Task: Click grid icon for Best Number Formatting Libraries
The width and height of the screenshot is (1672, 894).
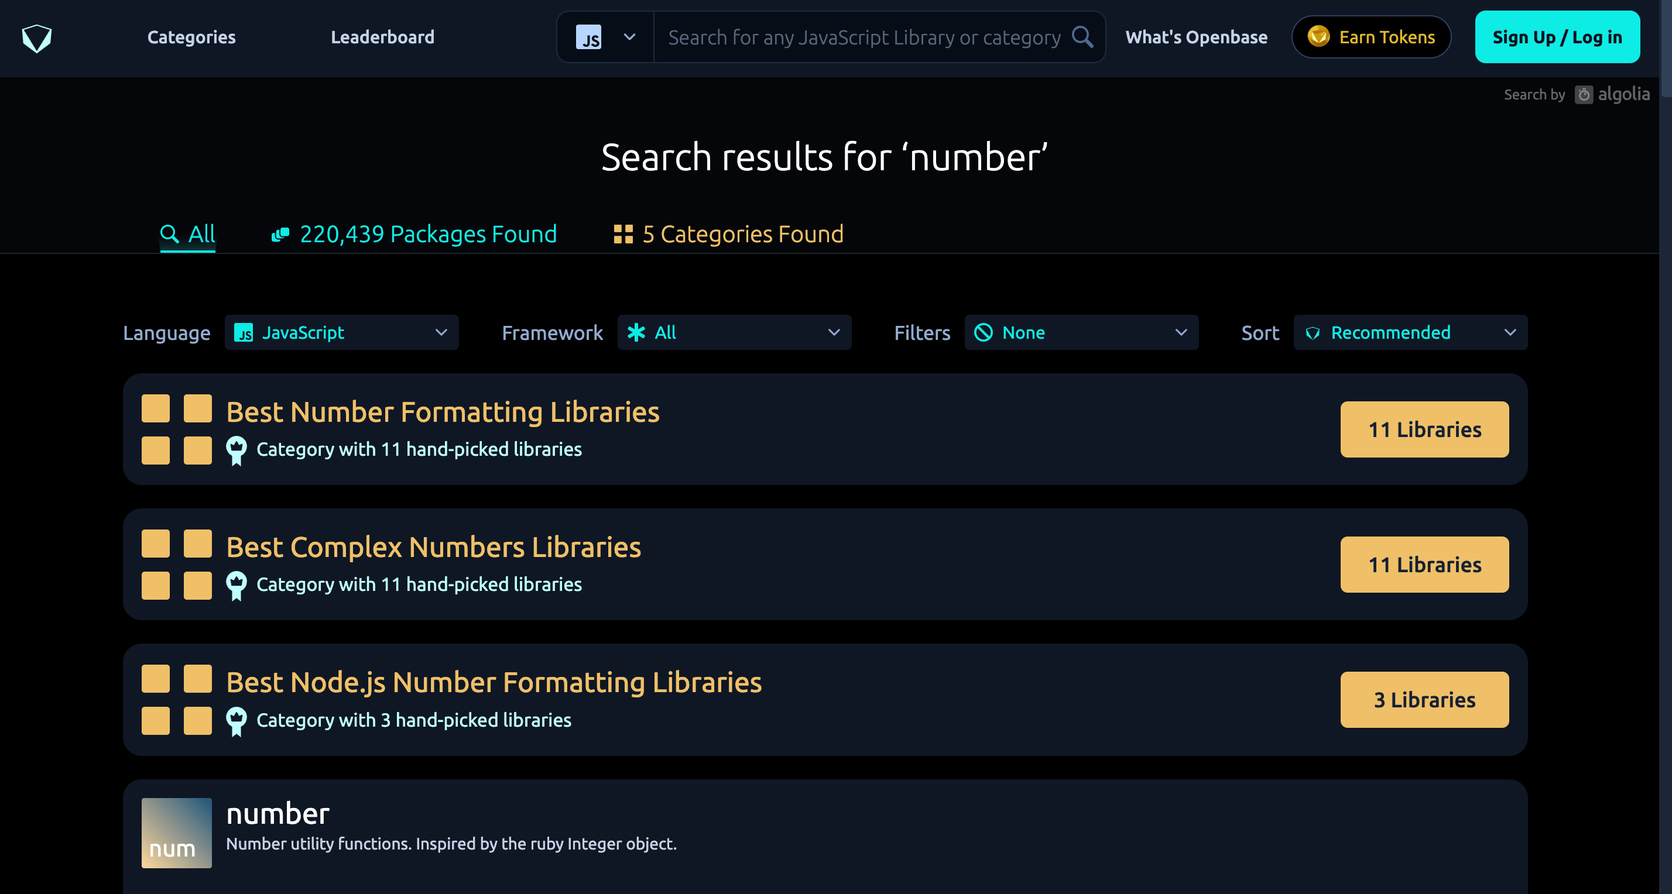Action: click(x=177, y=429)
